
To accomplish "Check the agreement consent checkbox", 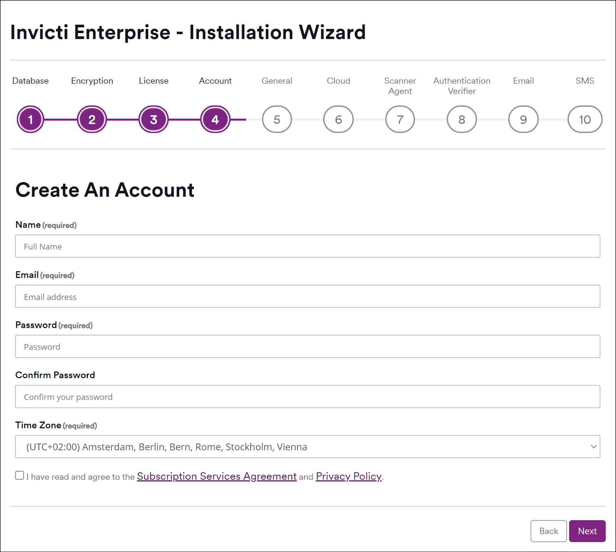I will 20,475.
